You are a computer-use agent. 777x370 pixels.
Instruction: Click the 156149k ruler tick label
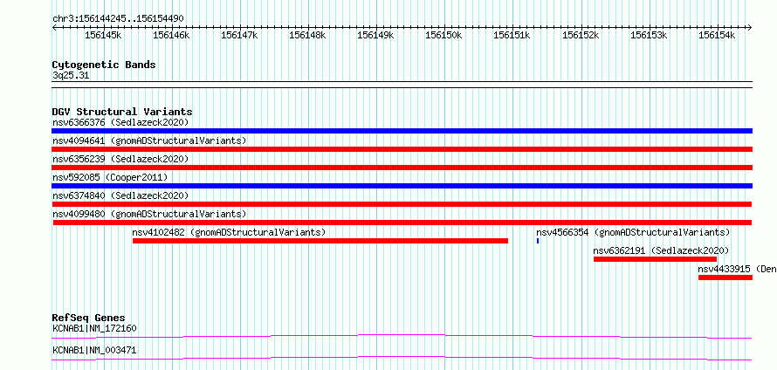click(375, 35)
